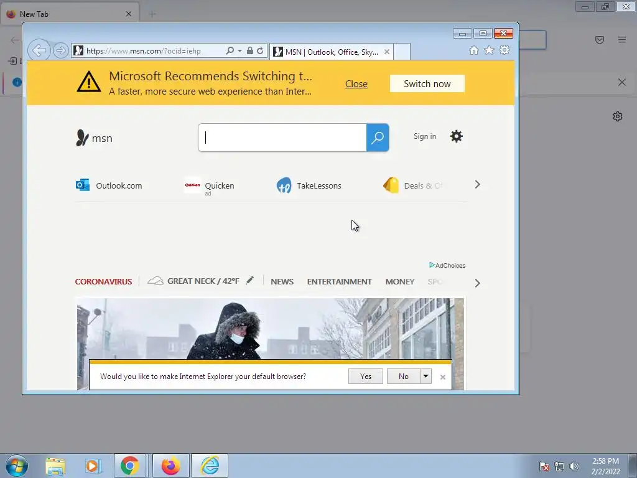Click the Close link in yellow banner
637x478 pixels.
[x=356, y=84]
